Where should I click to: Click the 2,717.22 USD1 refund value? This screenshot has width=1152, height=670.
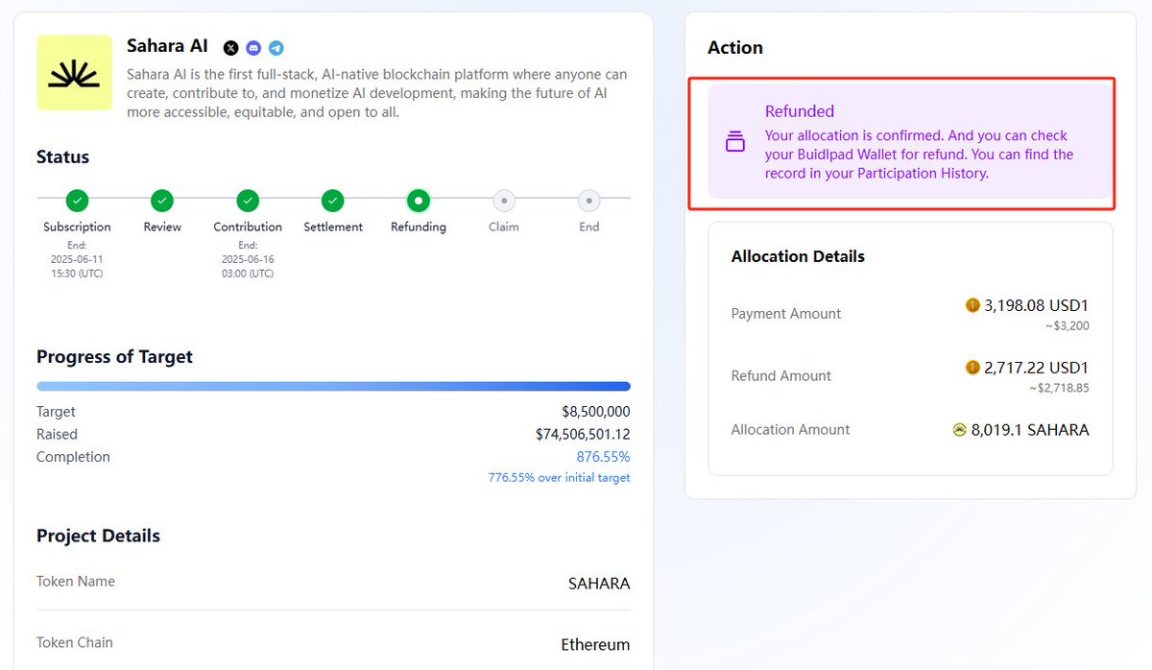click(x=1037, y=368)
